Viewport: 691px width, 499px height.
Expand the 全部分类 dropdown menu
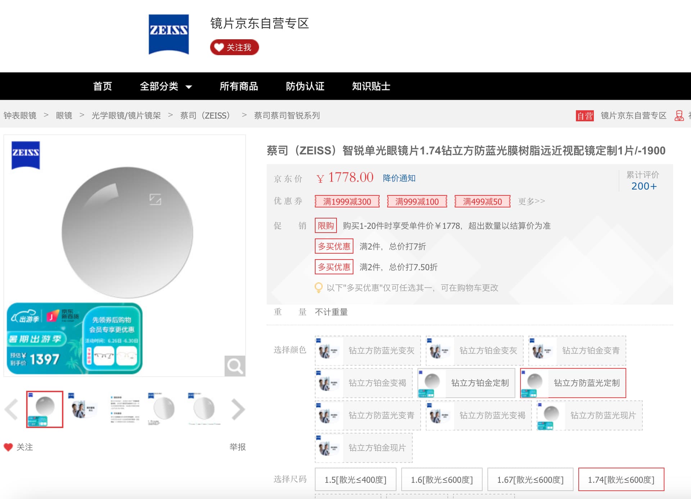166,86
